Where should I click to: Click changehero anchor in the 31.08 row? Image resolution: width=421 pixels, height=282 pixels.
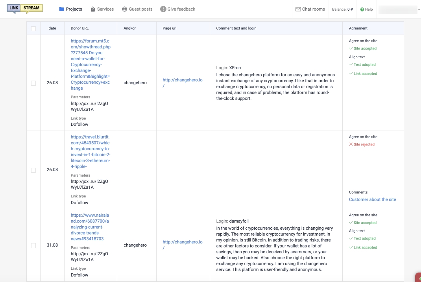(135, 245)
